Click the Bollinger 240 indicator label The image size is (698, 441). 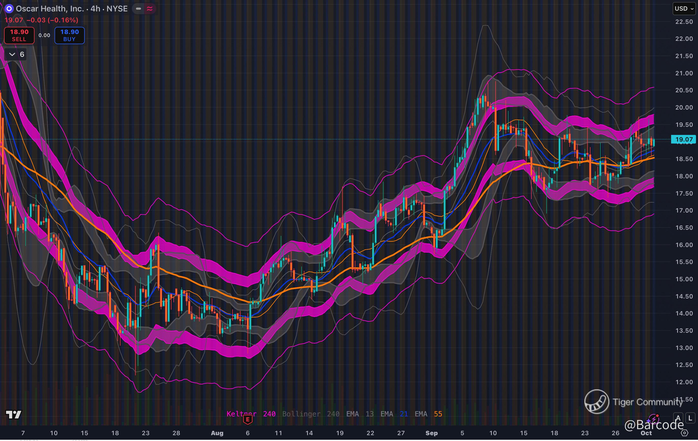tap(310, 414)
